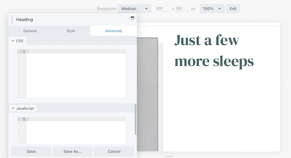The image size is (291, 158).
Task: Grab the Heading panel drag handle
Action: pos(12,20)
